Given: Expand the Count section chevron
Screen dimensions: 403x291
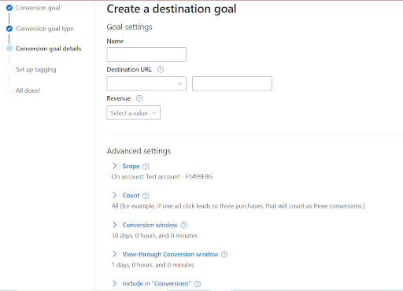Looking at the screenshot, I should 115,195.
